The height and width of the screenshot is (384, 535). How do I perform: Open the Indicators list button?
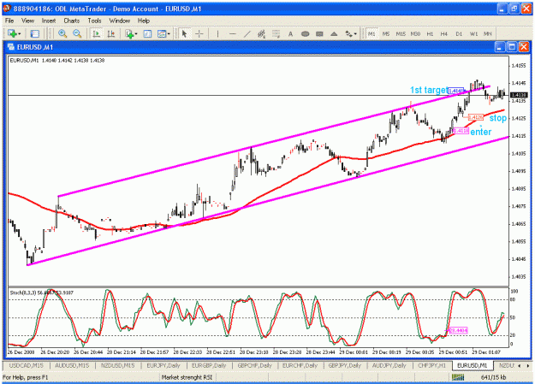click(129, 33)
